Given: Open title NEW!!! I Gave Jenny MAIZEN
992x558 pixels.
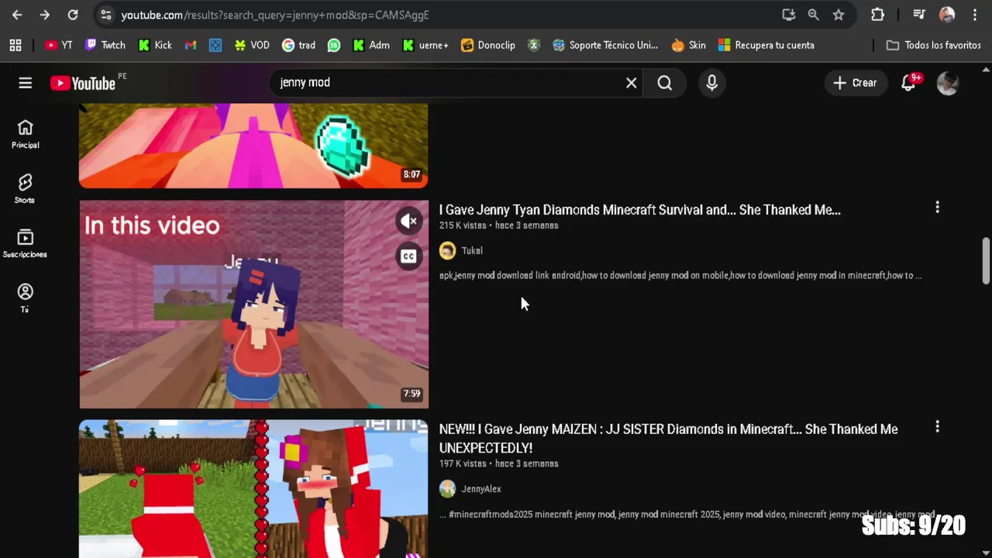Looking at the screenshot, I should tap(669, 439).
